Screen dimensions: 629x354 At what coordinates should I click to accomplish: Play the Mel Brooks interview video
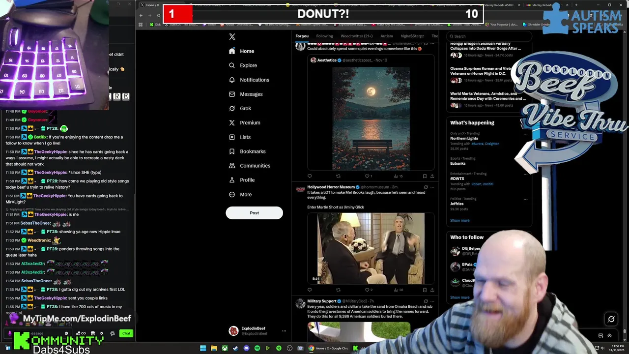click(371, 248)
